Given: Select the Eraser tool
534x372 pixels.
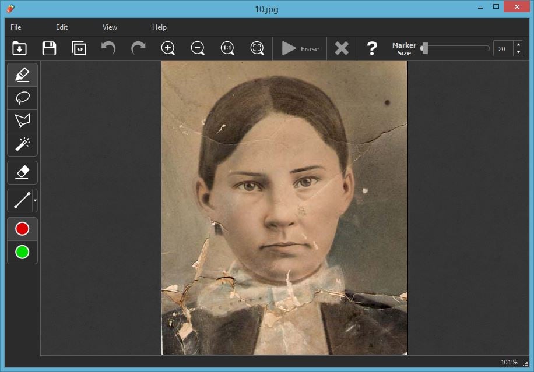Looking at the screenshot, I should click(22, 172).
